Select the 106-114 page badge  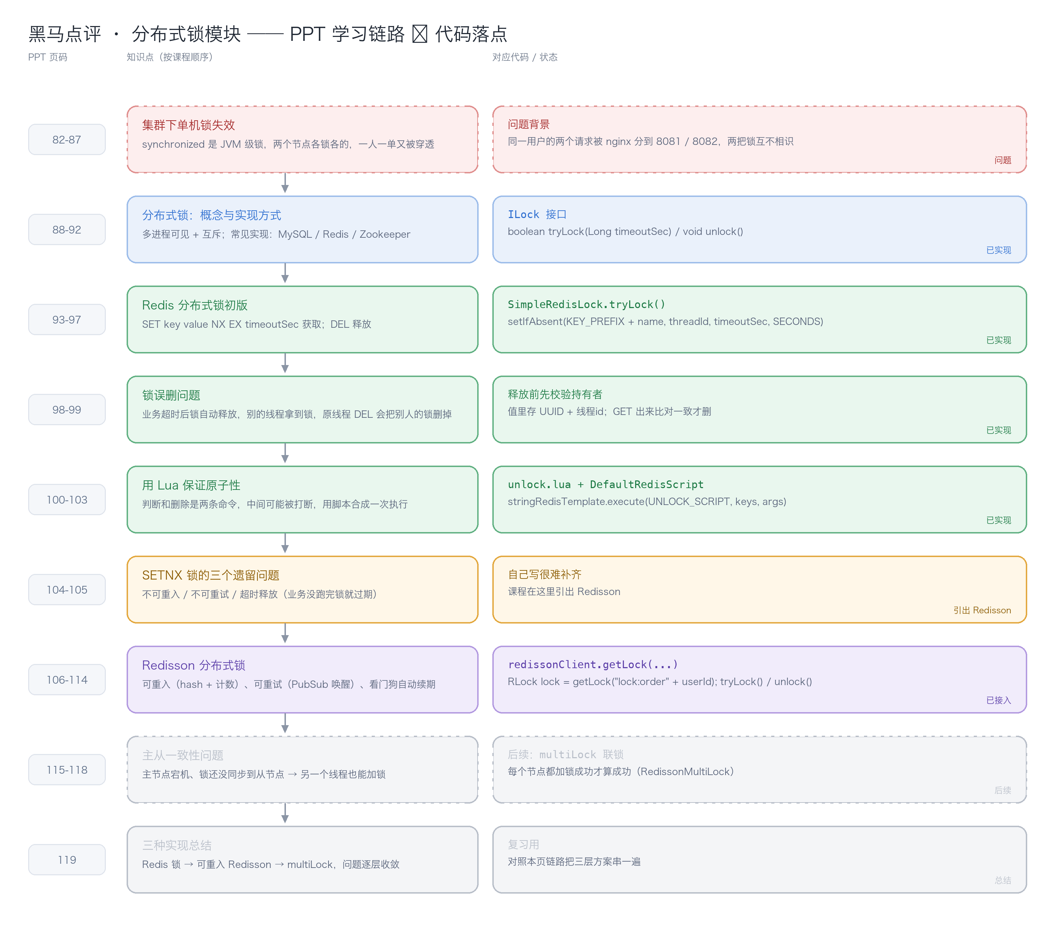tap(67, 679)
